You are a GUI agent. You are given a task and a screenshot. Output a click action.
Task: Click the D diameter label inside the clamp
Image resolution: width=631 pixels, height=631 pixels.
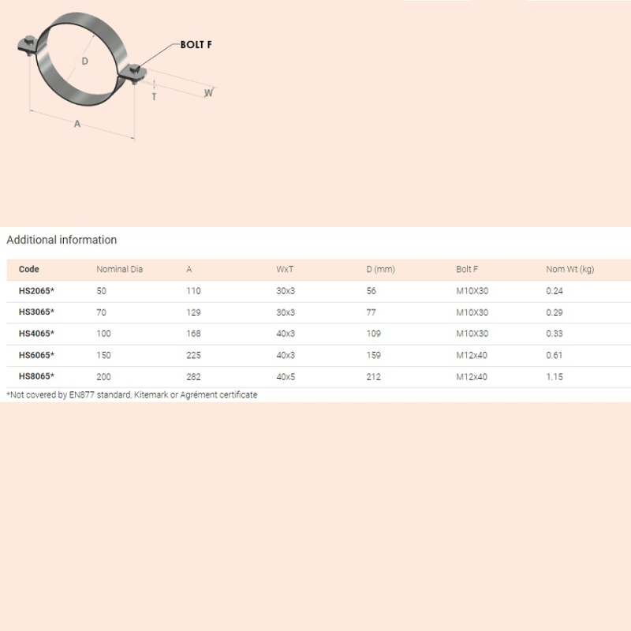click(84, 62)
